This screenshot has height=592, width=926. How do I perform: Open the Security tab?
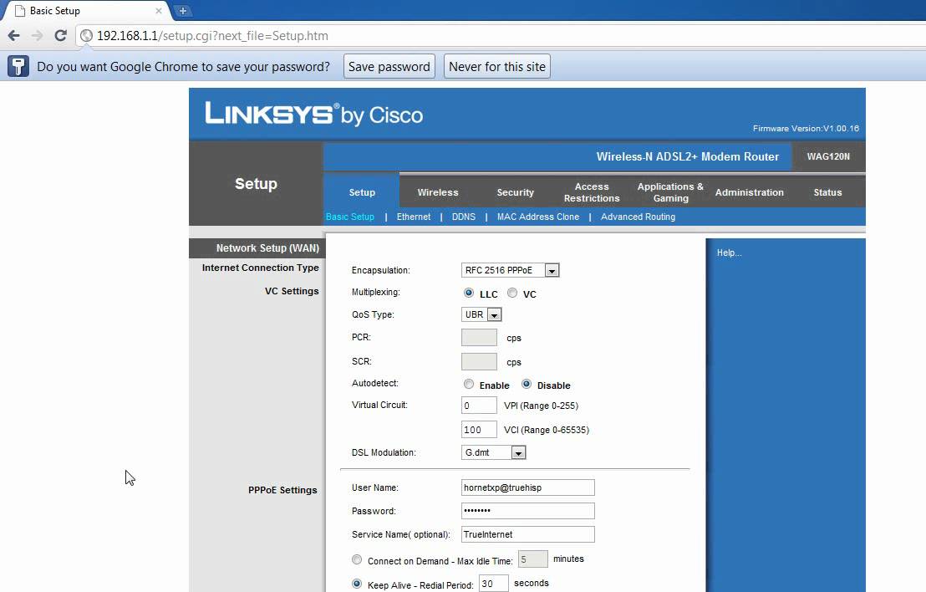(x=515, y=192)
